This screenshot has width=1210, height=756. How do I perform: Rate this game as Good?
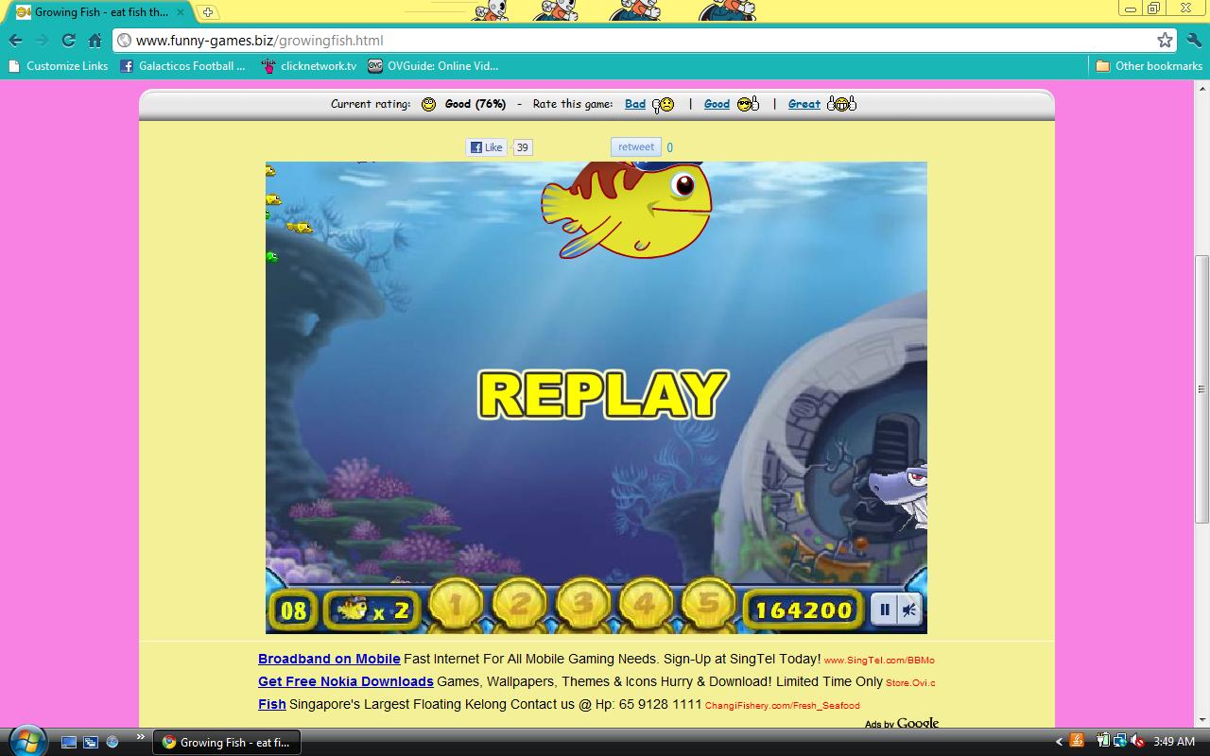pos(717,104)
